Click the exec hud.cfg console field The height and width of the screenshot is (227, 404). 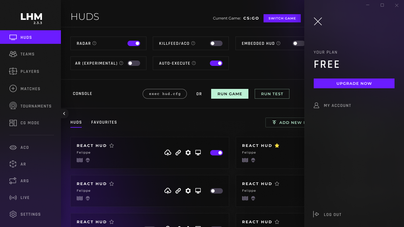coord(165,94)
